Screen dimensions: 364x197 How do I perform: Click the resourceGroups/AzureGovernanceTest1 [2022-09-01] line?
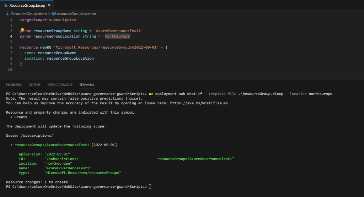(63, 145)
